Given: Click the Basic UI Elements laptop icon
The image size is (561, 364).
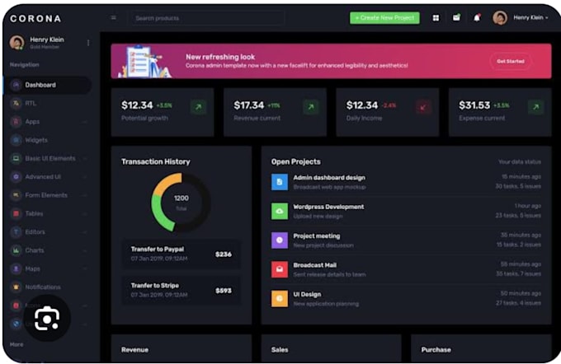Looking at the screenshot, I should 16,158.
